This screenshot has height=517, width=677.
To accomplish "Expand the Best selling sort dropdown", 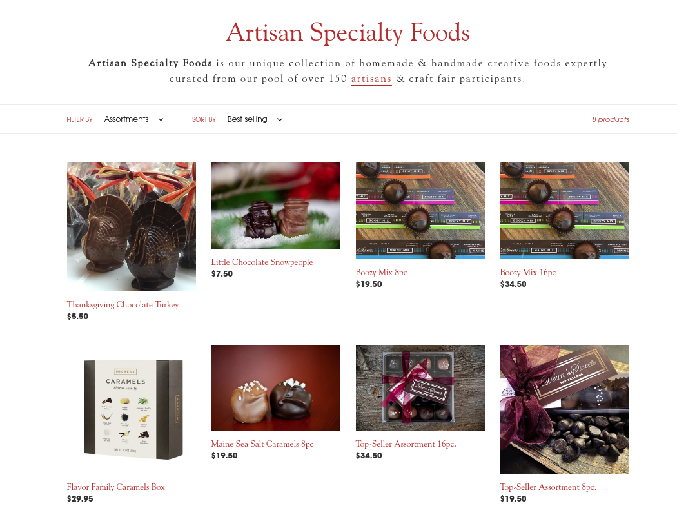I will (x=255, y=119).
